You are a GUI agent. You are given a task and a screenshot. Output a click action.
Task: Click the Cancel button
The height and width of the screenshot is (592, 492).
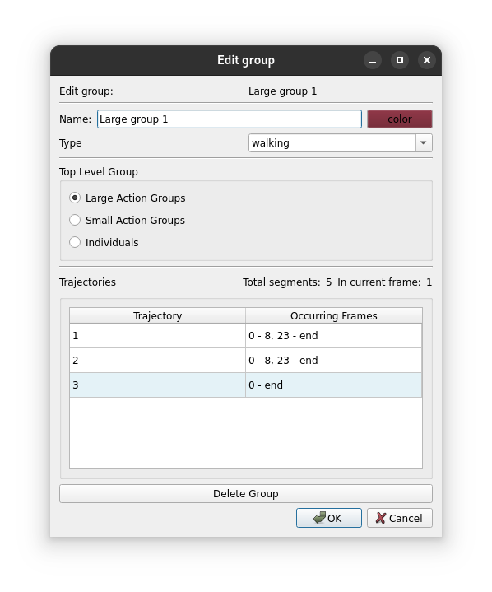[x=399, y=518]
